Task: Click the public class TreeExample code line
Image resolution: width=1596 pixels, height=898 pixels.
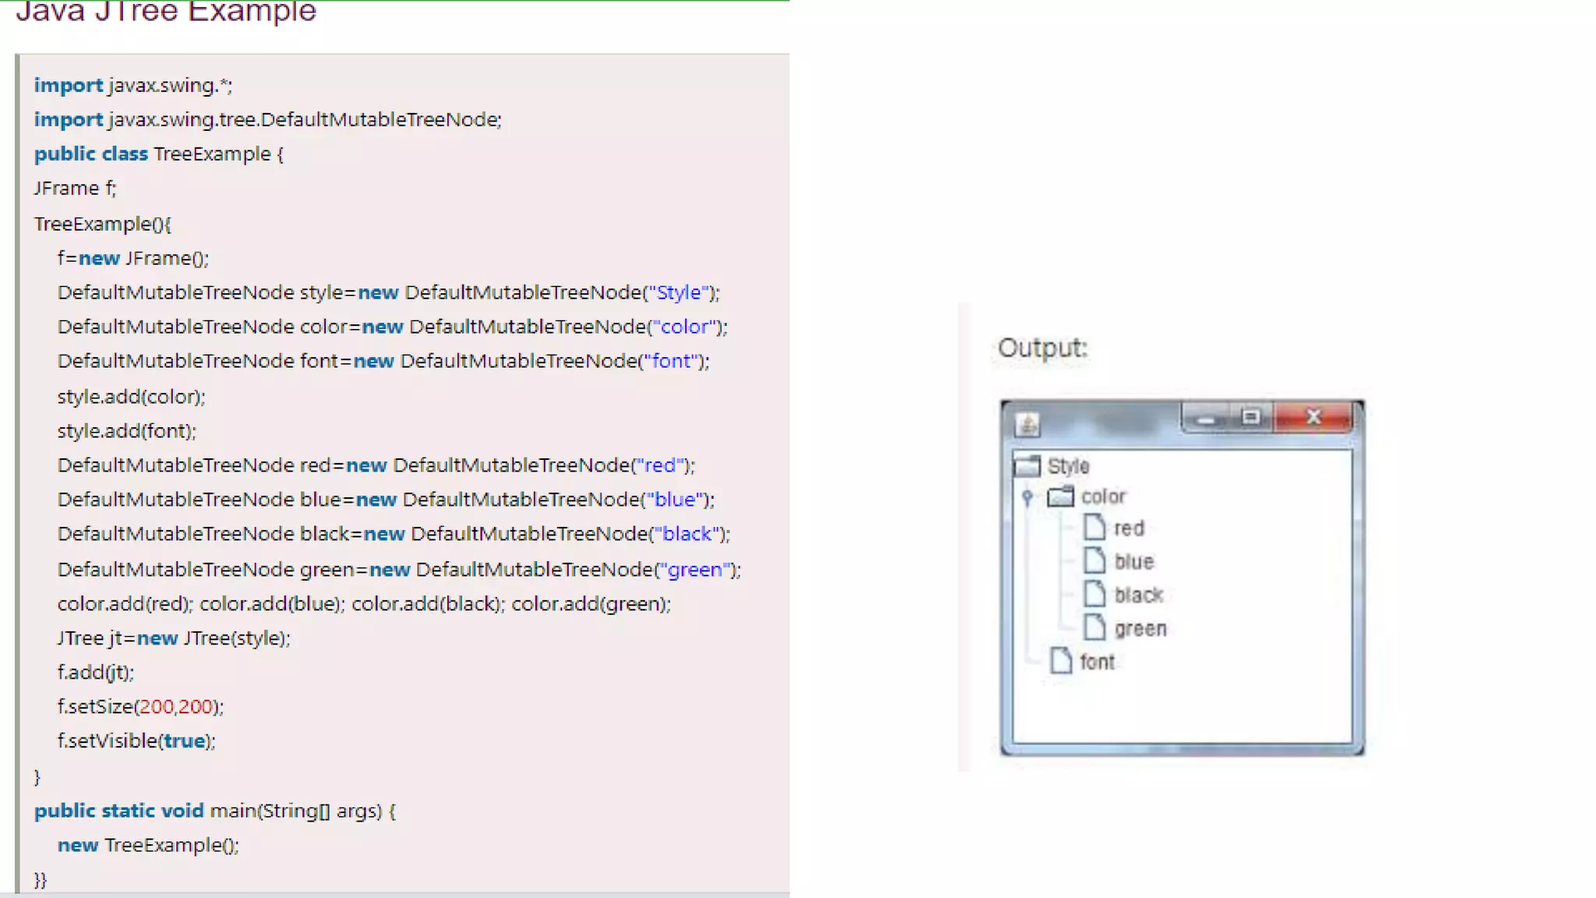Action: (158, 154)
